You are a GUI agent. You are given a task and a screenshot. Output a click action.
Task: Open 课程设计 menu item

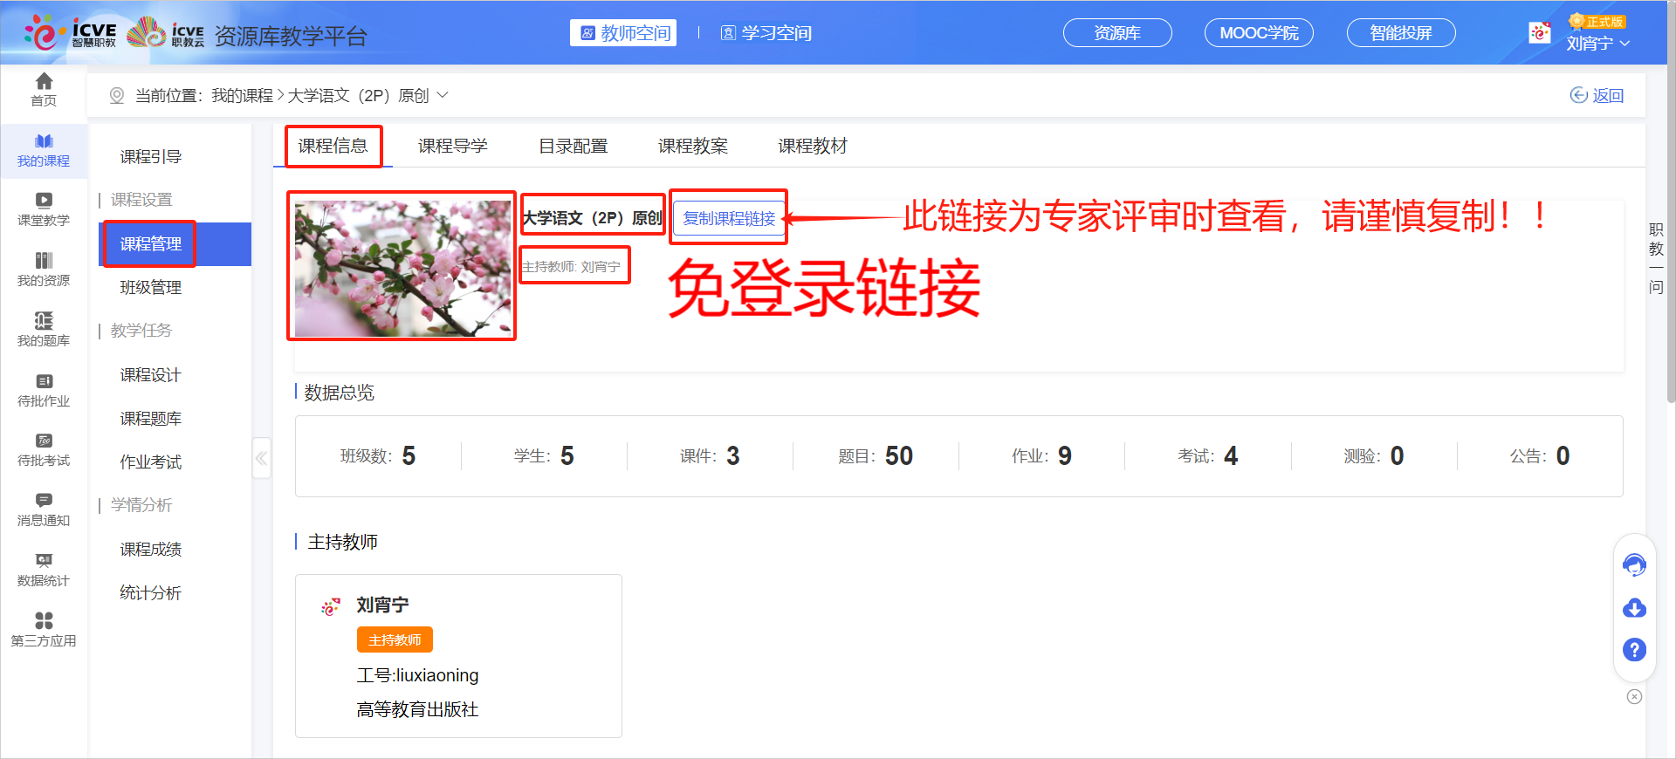coord(150,375)
